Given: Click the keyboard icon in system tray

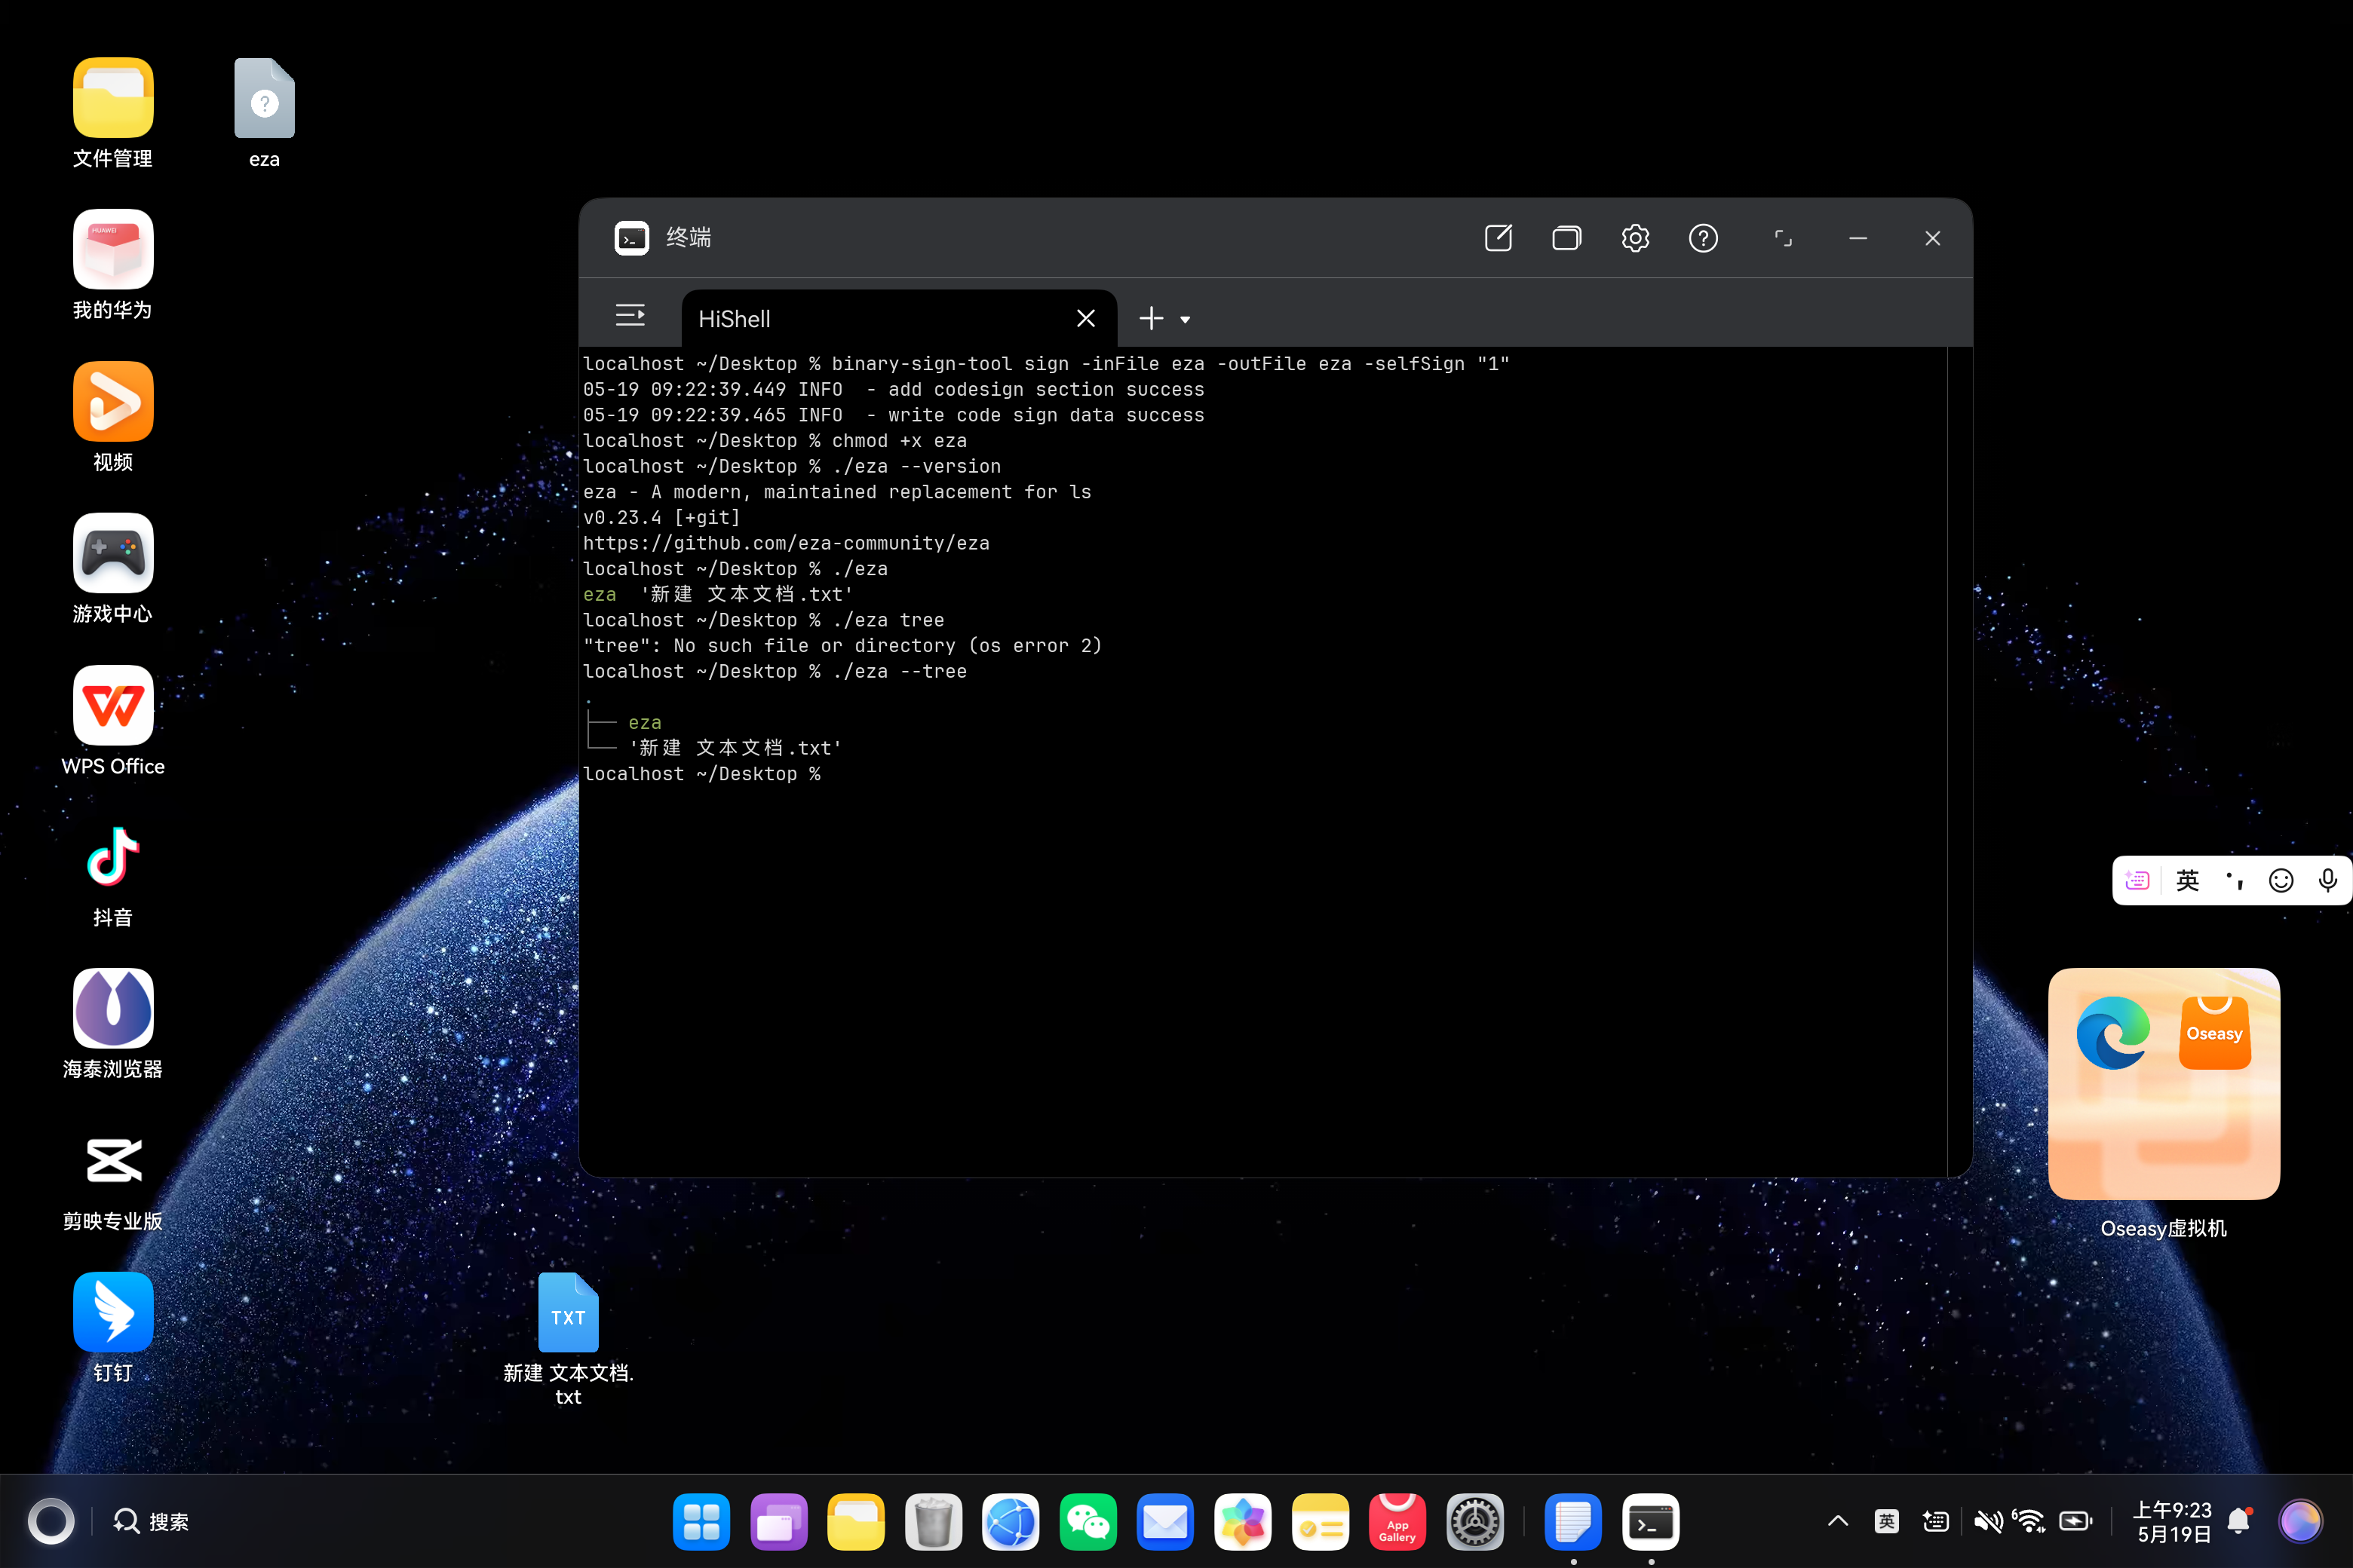Looking at the screenshot, I should (x=1936, y=1521).
